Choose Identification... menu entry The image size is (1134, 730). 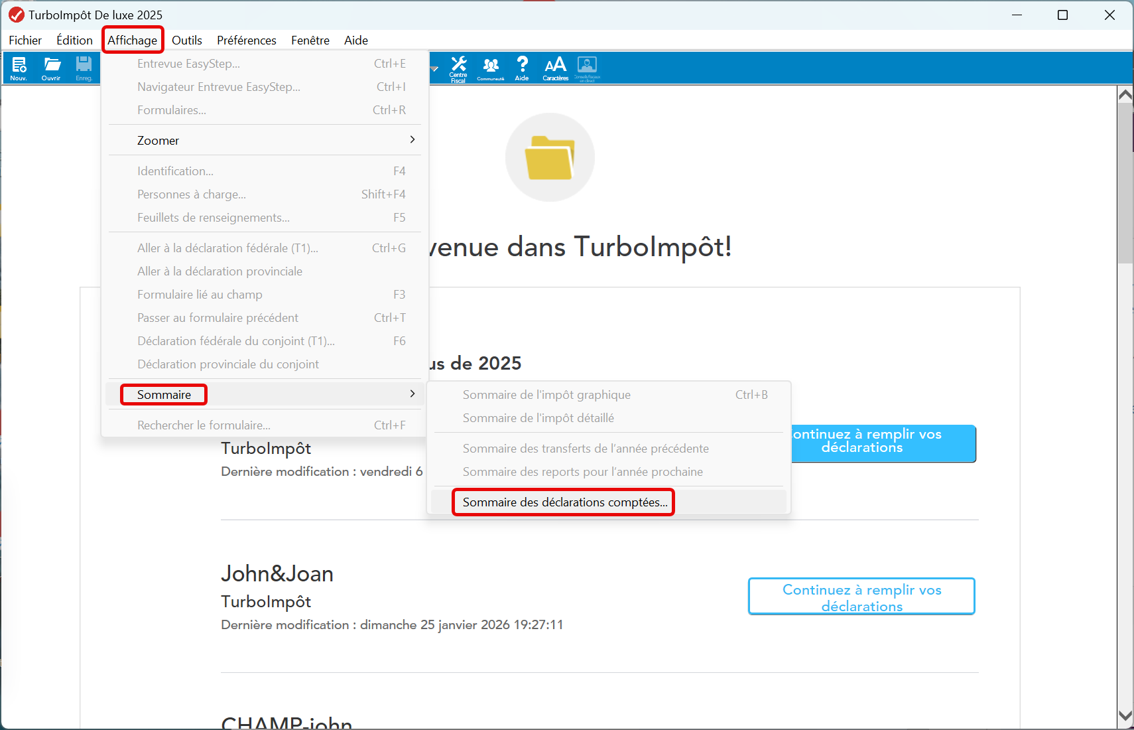[x=265, y=171]
